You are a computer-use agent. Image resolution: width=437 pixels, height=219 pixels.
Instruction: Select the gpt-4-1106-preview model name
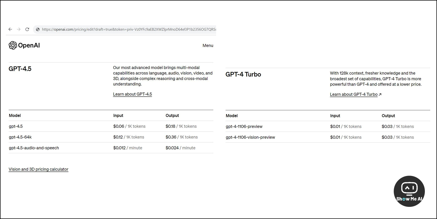tap(244, 127)
